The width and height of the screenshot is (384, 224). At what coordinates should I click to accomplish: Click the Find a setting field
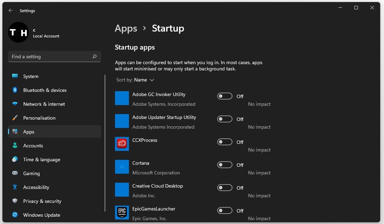coord(54,57)
